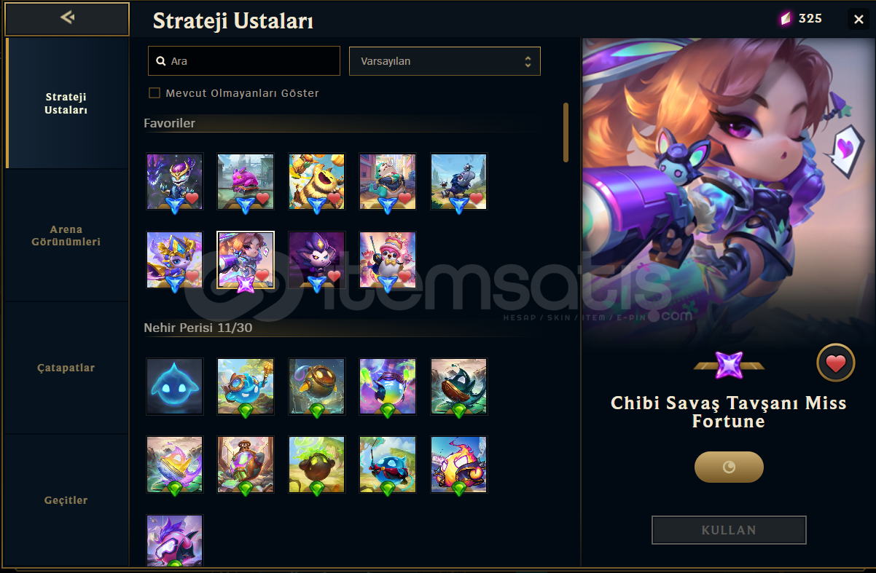Click the KULLAN button

coord(729,530)
